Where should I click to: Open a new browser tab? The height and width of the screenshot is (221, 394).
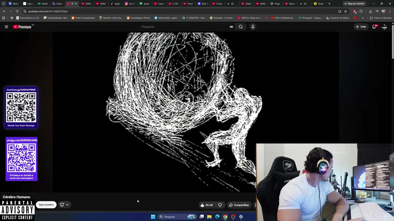(329, 4)
